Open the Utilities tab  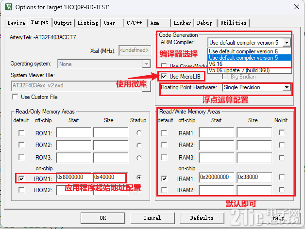pos(234,23)
